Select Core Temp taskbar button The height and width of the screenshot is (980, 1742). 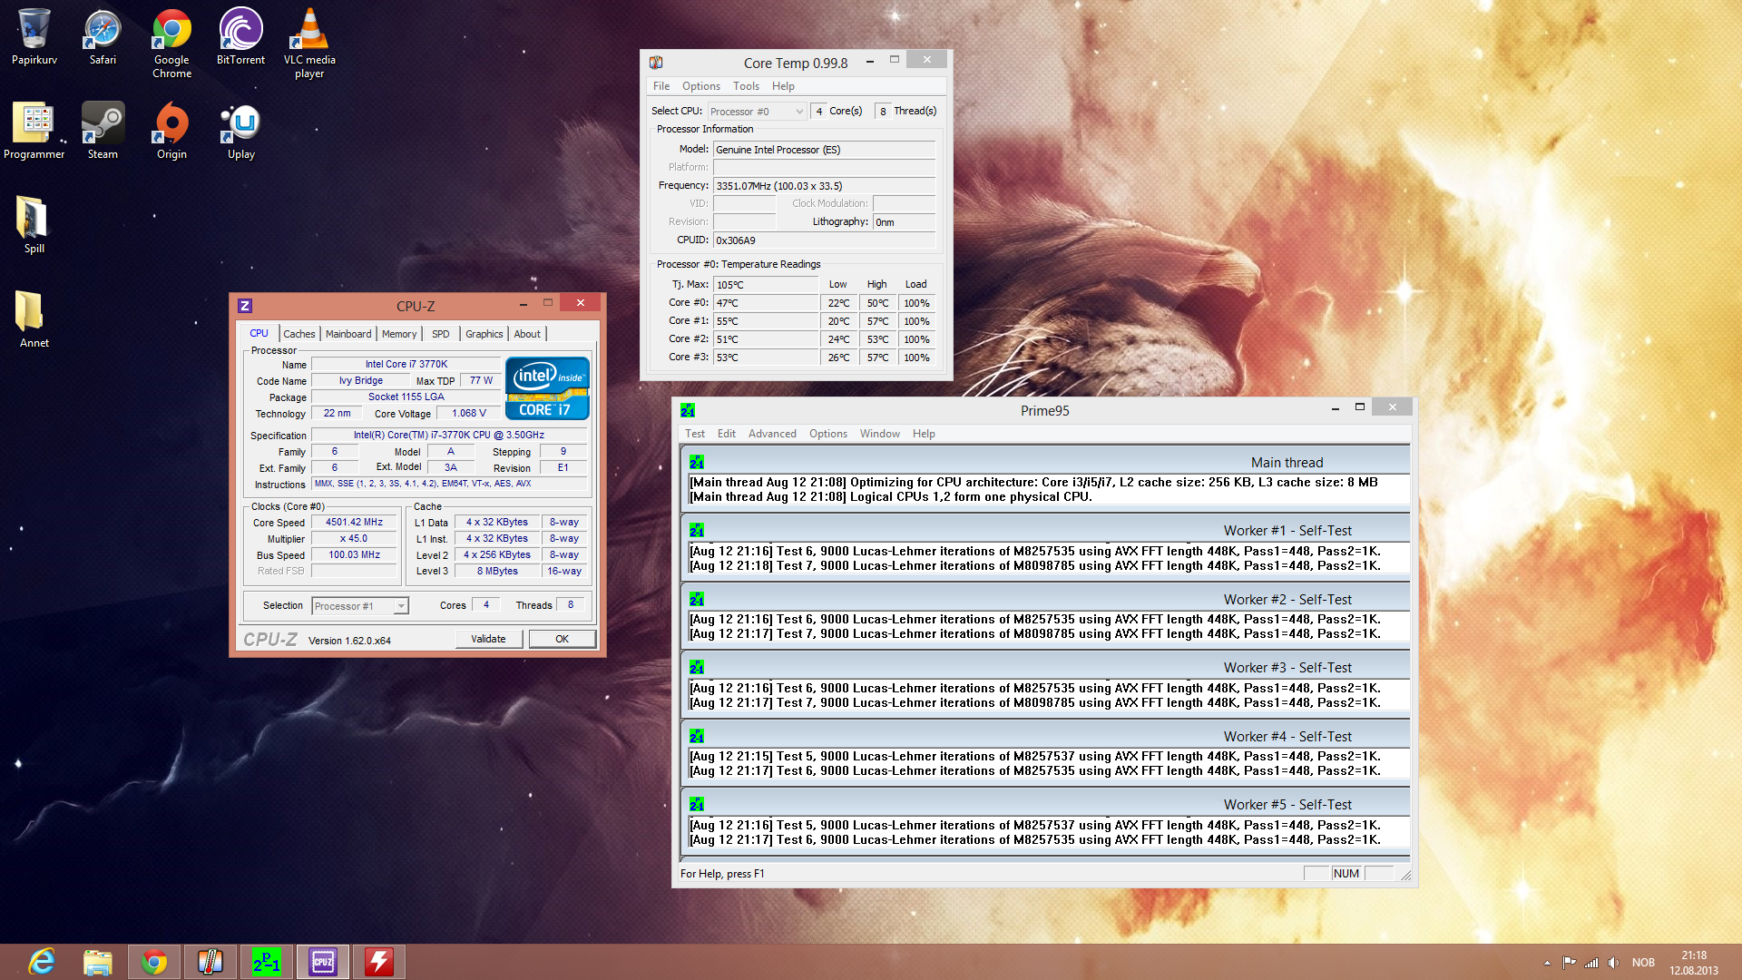pyautogui.click(x=210, y=962)
